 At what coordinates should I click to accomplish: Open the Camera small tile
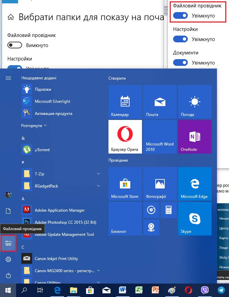click(x=151, y=227)
